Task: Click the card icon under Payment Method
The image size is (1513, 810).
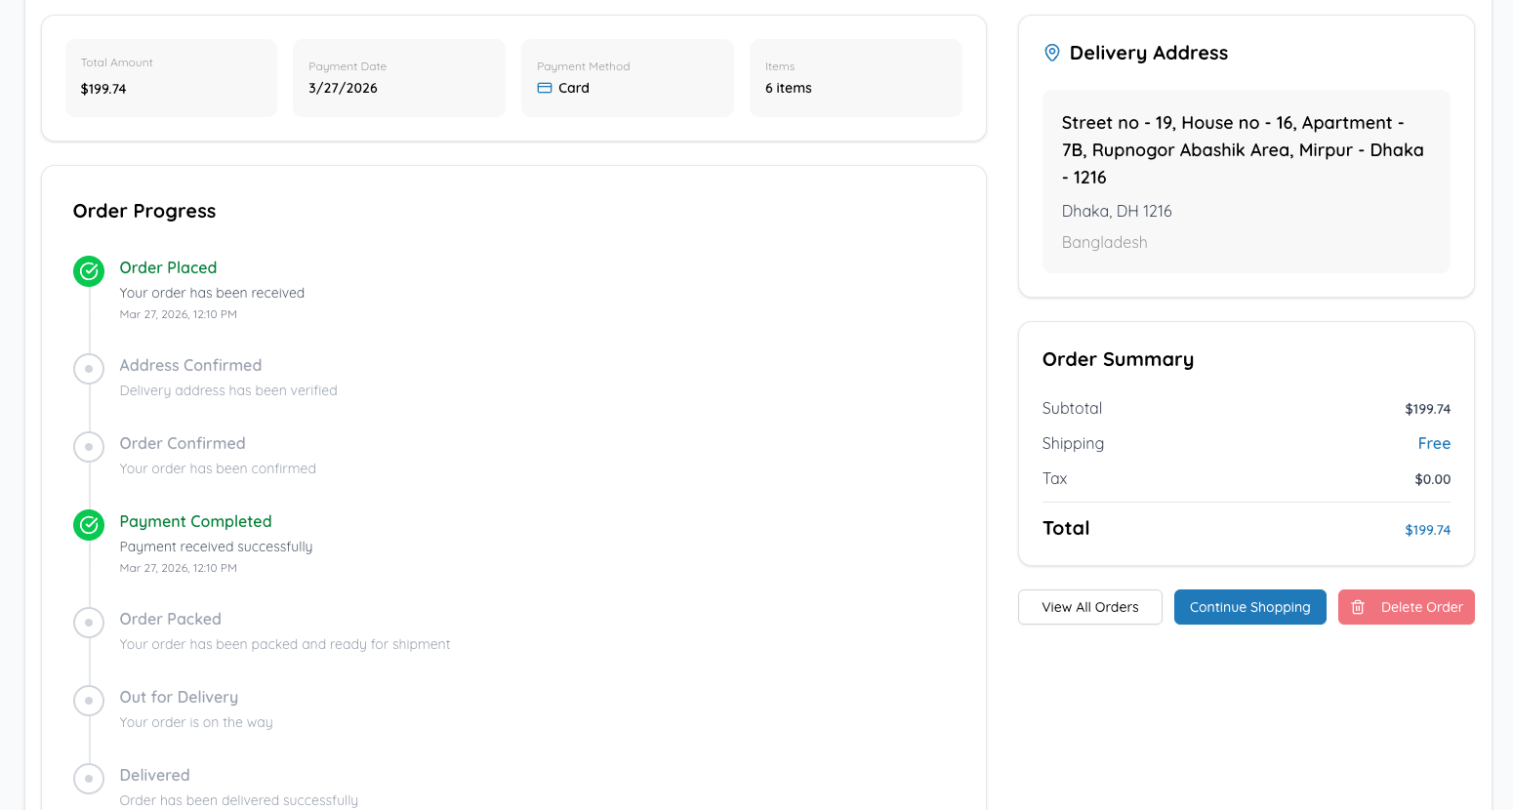Action: click(x=546, y=88)
